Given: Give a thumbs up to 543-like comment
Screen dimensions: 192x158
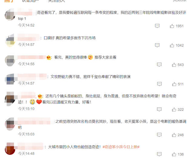Looking at the screenshot, I should pyautogui.click(x=174, y=65).
